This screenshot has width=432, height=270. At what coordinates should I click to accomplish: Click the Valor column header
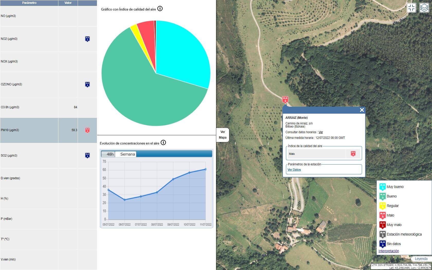[68, 3]
